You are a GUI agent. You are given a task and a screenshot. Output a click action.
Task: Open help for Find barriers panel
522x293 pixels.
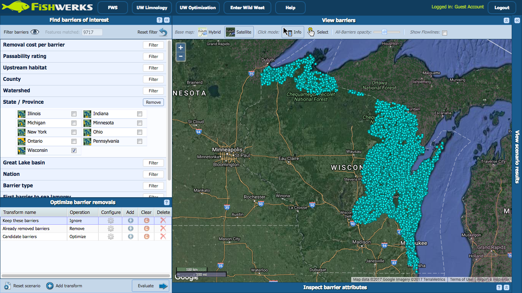pyautogui.click(x=159, y=20)
